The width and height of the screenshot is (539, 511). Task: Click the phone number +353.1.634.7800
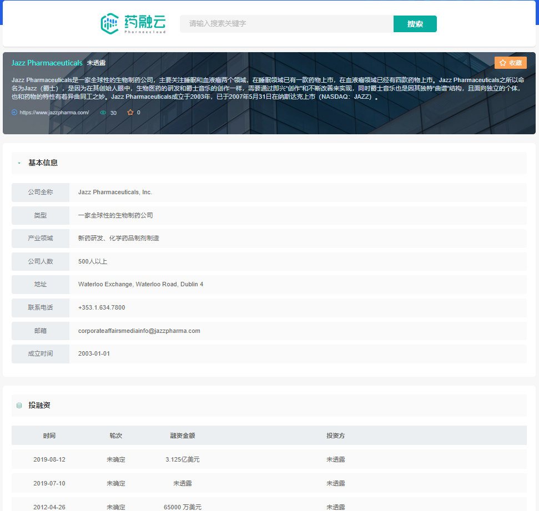point(102,307)
